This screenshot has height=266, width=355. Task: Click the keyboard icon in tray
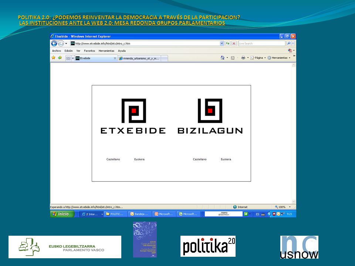point(263,214)
